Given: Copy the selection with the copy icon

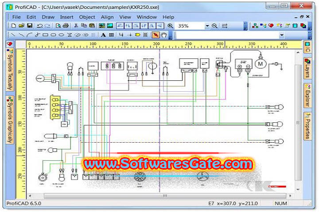Looking at the screenshot, I should pyautogui.click(x=84, y=26).
